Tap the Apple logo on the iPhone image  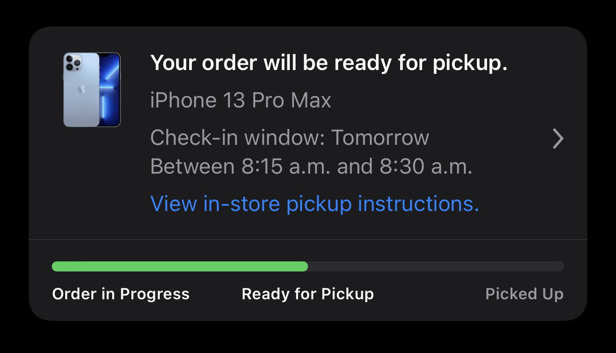tap(82, 89)
